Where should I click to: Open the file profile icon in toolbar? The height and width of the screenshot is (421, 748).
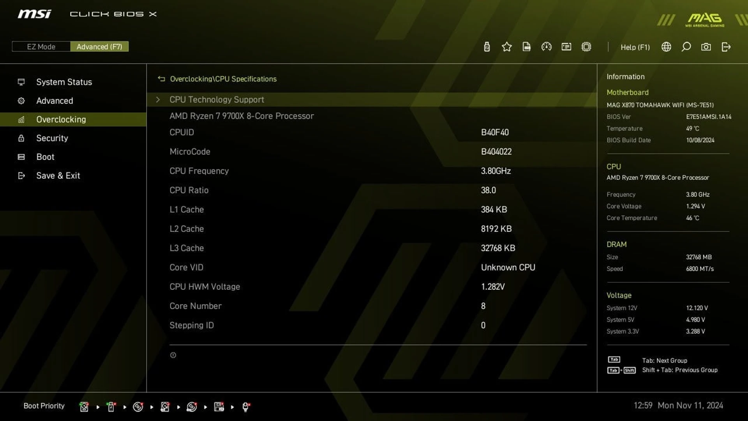pos(526,47)
